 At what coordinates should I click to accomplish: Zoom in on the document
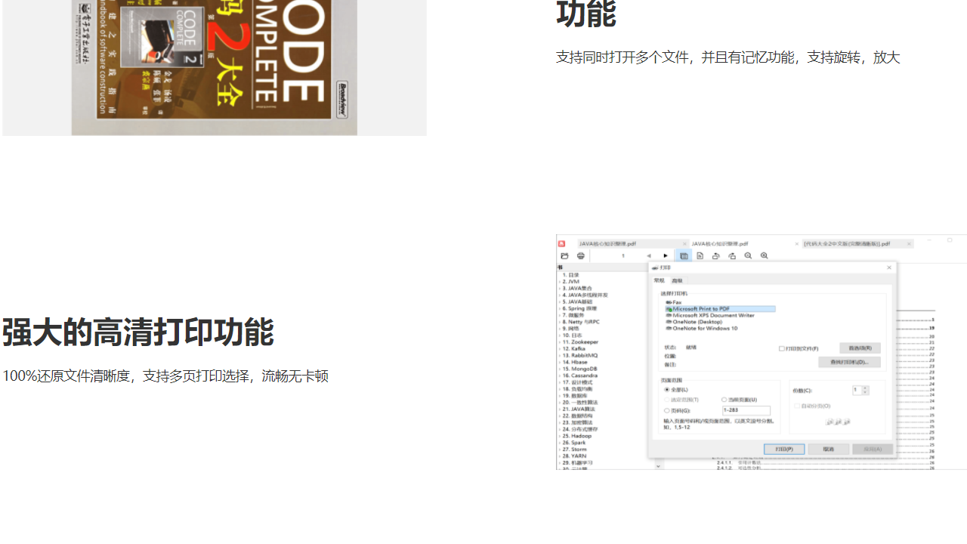(x=764, y=255)
